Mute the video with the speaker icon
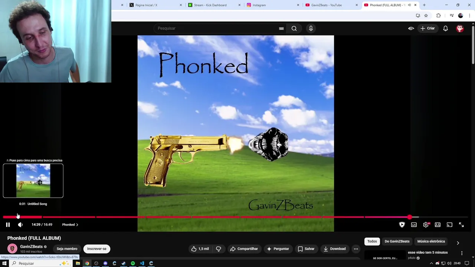 (x=20, y=225)
